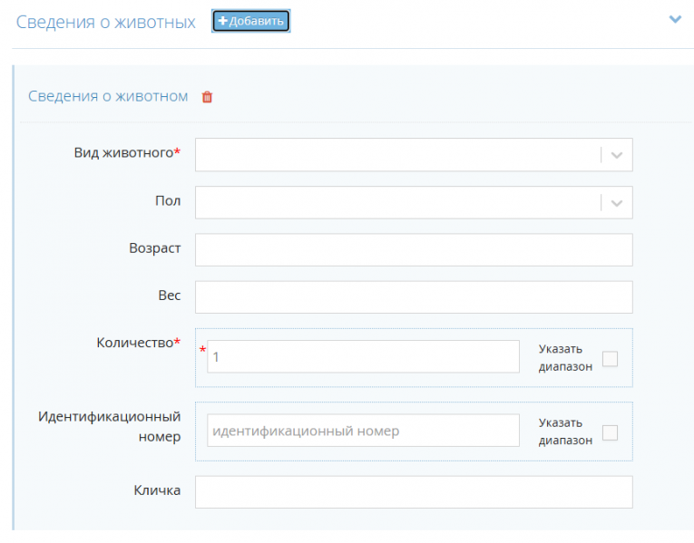Click the Сведения о животном subsection heading

click(108, 96)
